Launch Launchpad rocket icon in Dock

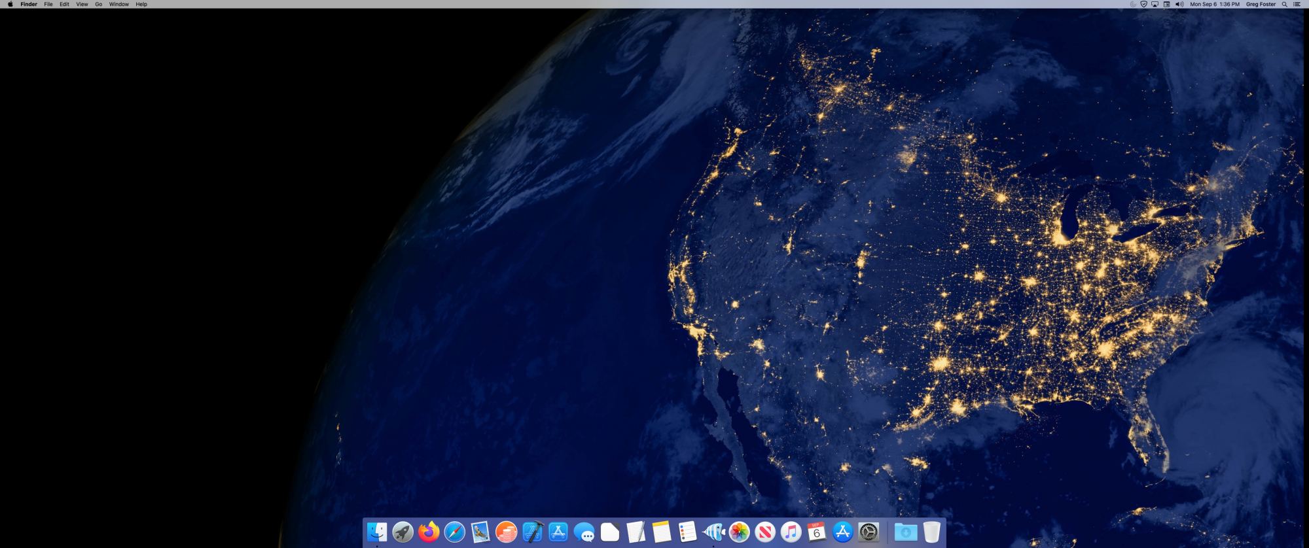[403, 532]
